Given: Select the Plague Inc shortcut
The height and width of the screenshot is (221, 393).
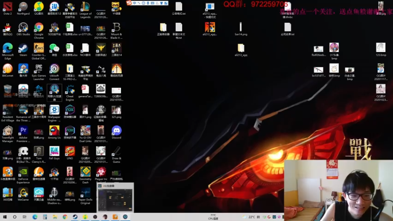Looking at the screenshot, I should click(101, 174).
